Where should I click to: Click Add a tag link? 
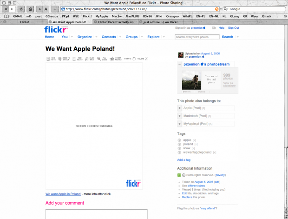(x=183, y=160)
